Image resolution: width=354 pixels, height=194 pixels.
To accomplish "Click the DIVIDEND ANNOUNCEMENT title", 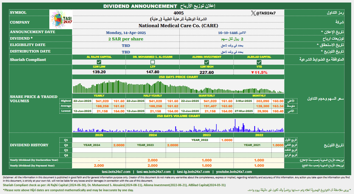I will (x=140, y=6).
